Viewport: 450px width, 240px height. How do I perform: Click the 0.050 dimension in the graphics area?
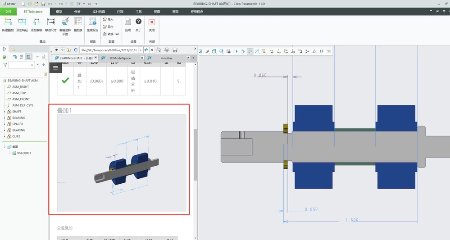(311, 209)
